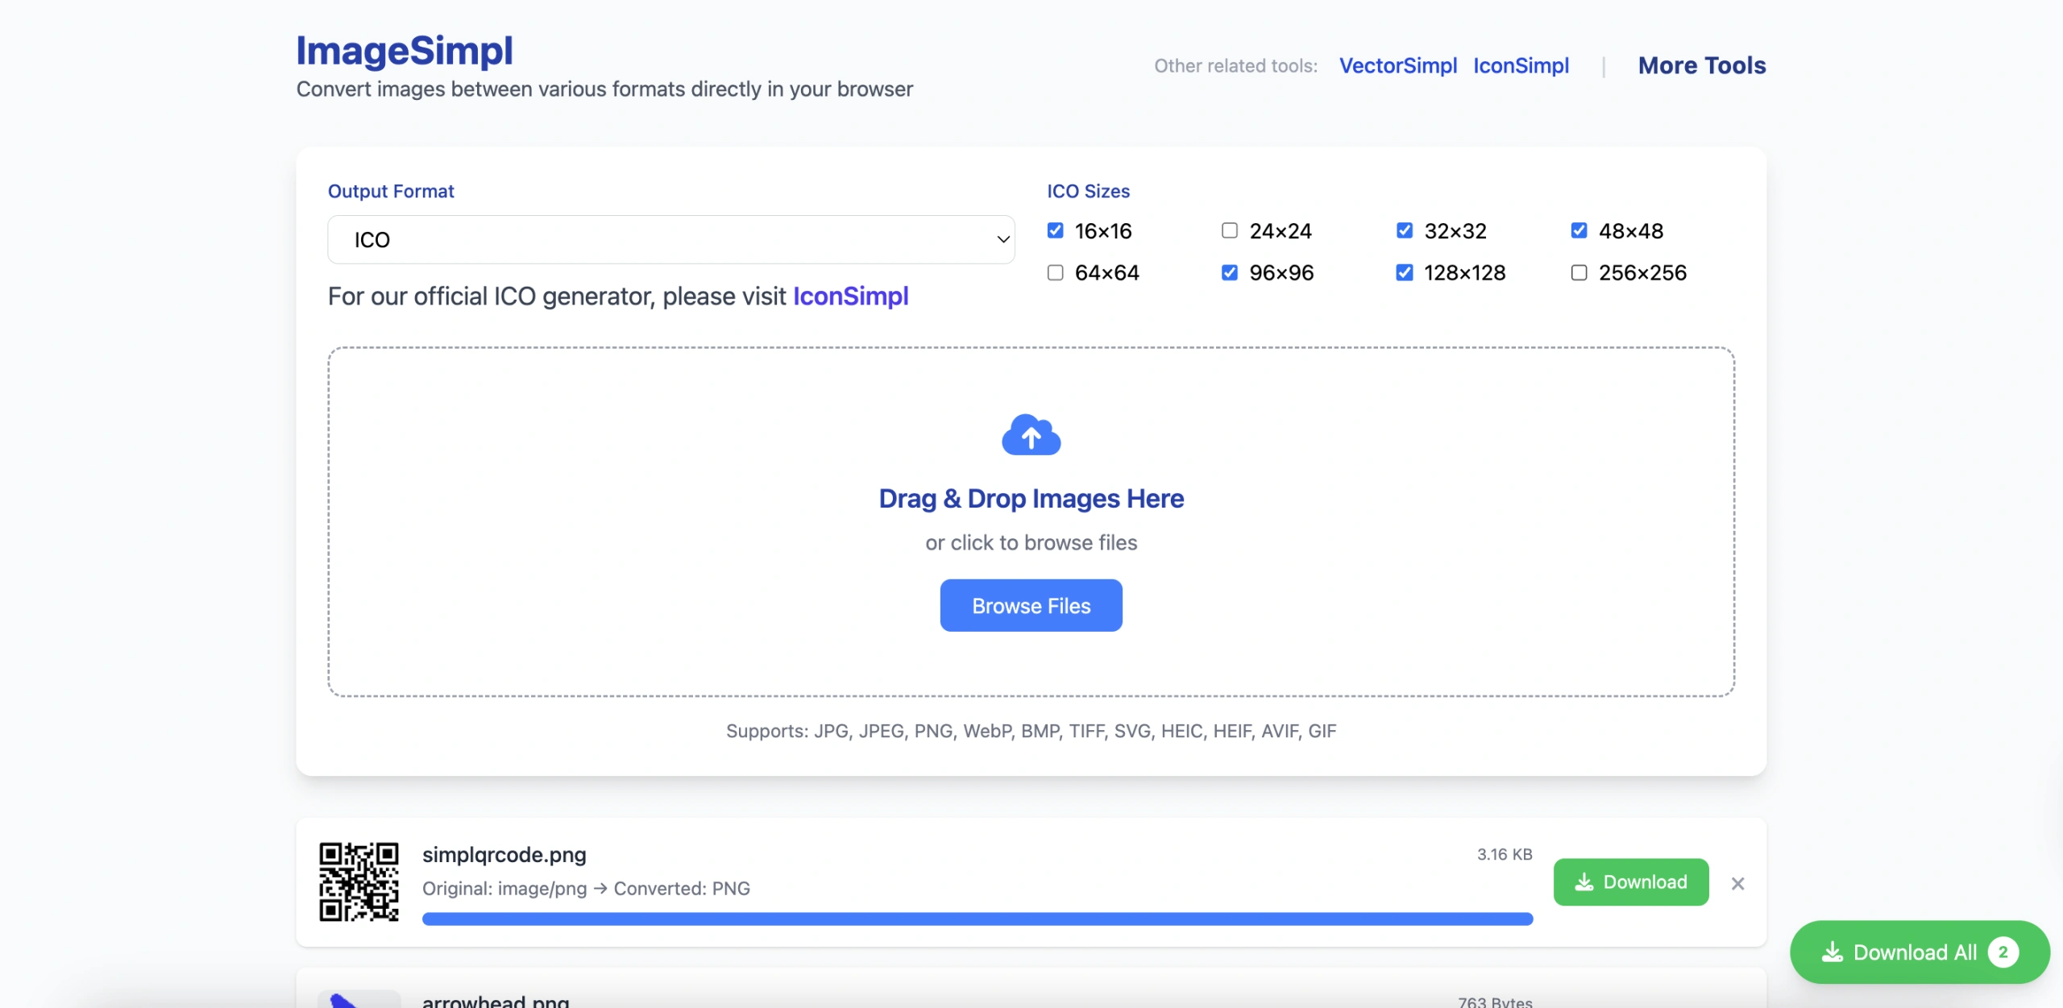
Task: Open More Tools menu
Action: point(1701,65)
